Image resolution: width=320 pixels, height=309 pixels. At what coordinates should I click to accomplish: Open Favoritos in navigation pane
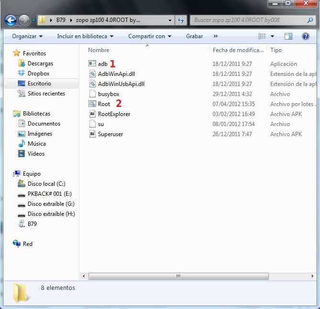pyautogui.click(x=34, y=53)
